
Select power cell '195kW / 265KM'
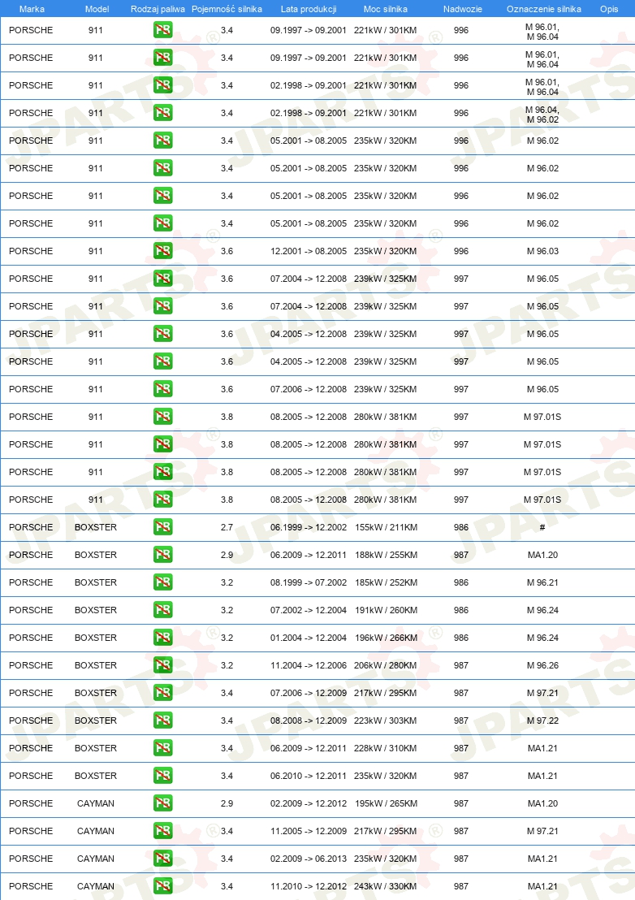386,803
